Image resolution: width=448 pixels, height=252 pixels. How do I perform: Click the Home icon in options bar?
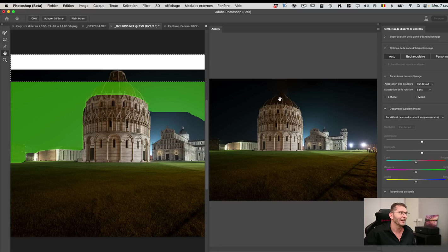click(7, 19)
